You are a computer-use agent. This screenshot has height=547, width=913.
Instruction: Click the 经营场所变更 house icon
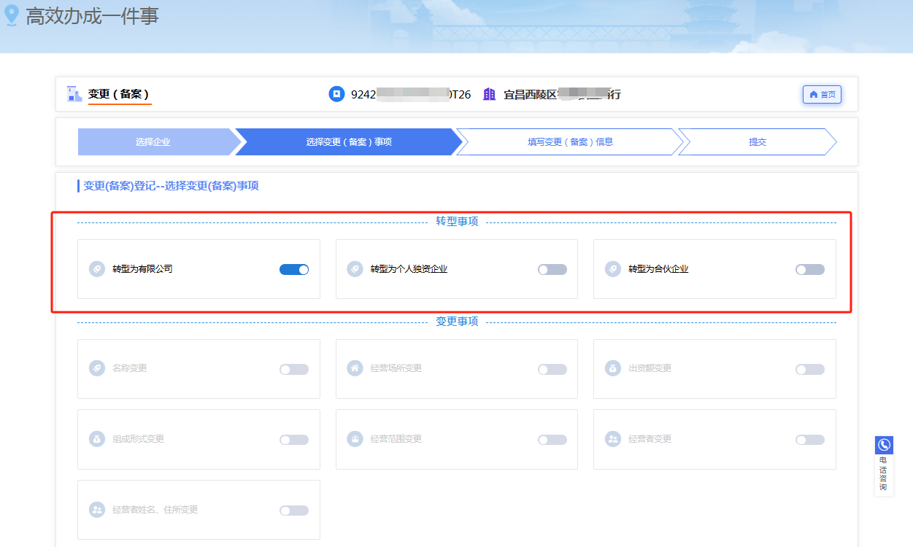click(x=355, y=368)
